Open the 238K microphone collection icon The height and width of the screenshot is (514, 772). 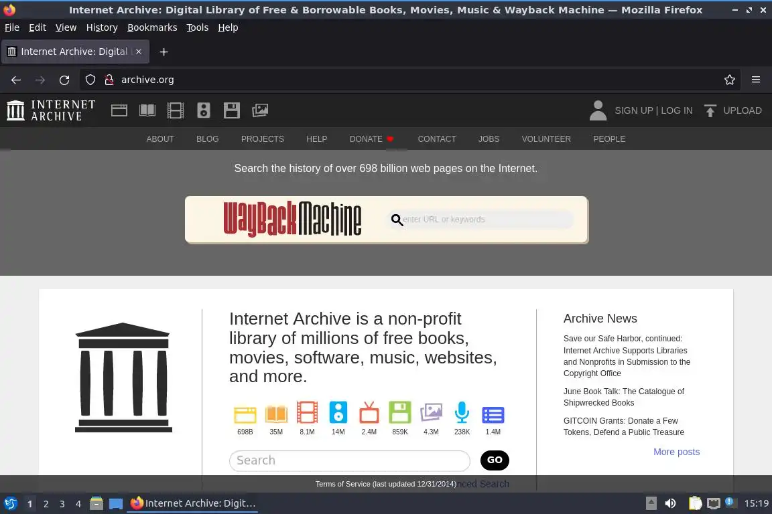(462, 412)
